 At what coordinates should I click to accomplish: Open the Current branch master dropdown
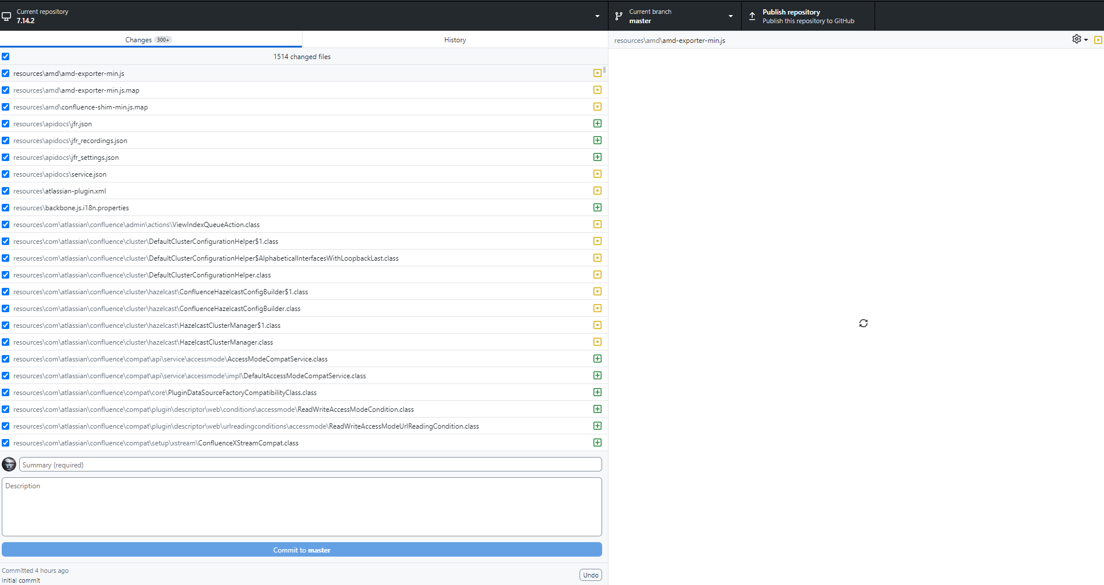pyautogui.click(x=675, y=16)
